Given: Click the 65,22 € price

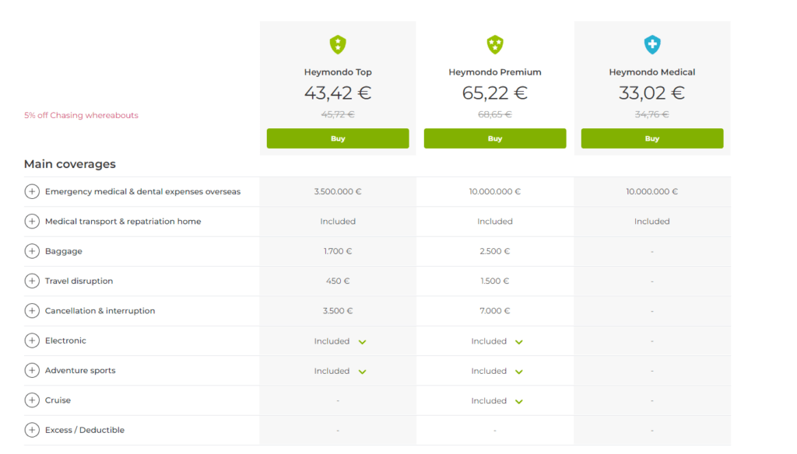Looking at the screenshot, I should [494, 93].
